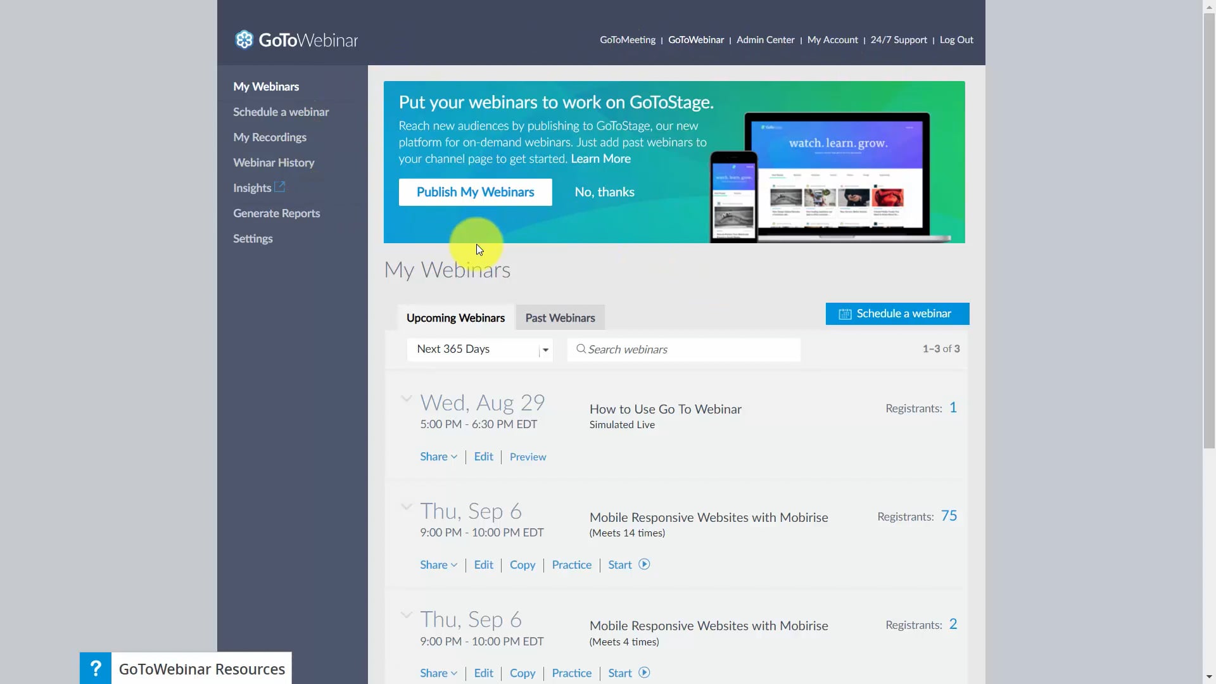Collapse the first Thu, Sep 6 section

pyautogui.click(x=406, y=507)
